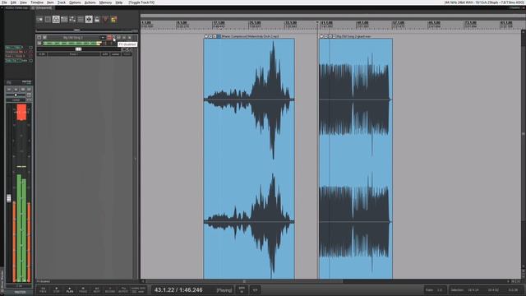Select the first green routing entry in list
Screen dimensions: 526x296
click(x=14, y=48)
